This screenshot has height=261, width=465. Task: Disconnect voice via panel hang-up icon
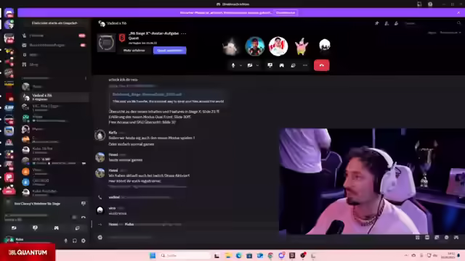(84, 217)
